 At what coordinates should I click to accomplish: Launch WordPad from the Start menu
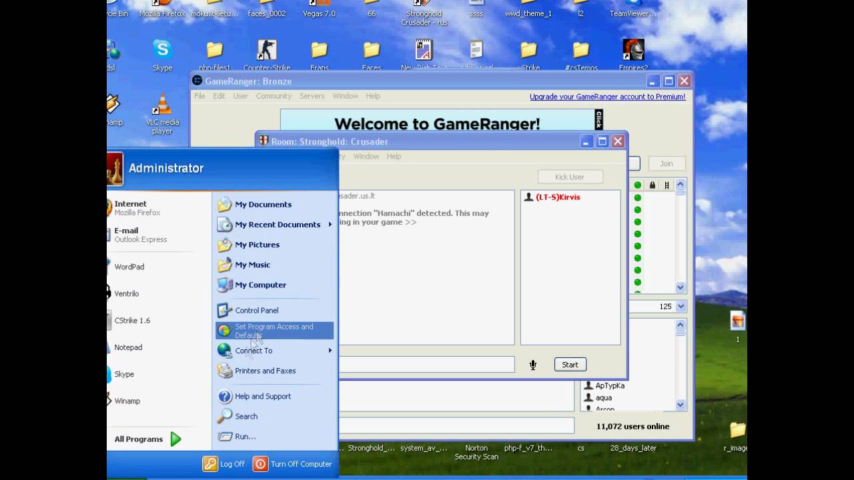129,267
